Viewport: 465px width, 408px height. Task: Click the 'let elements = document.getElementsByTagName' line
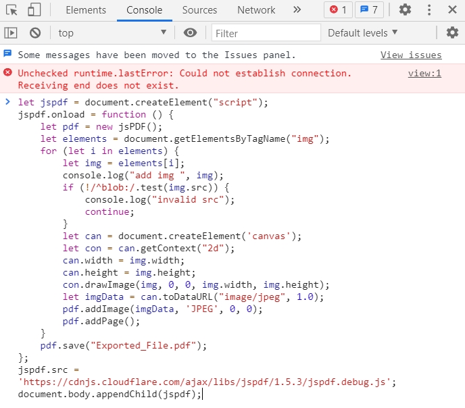point(185,139)
